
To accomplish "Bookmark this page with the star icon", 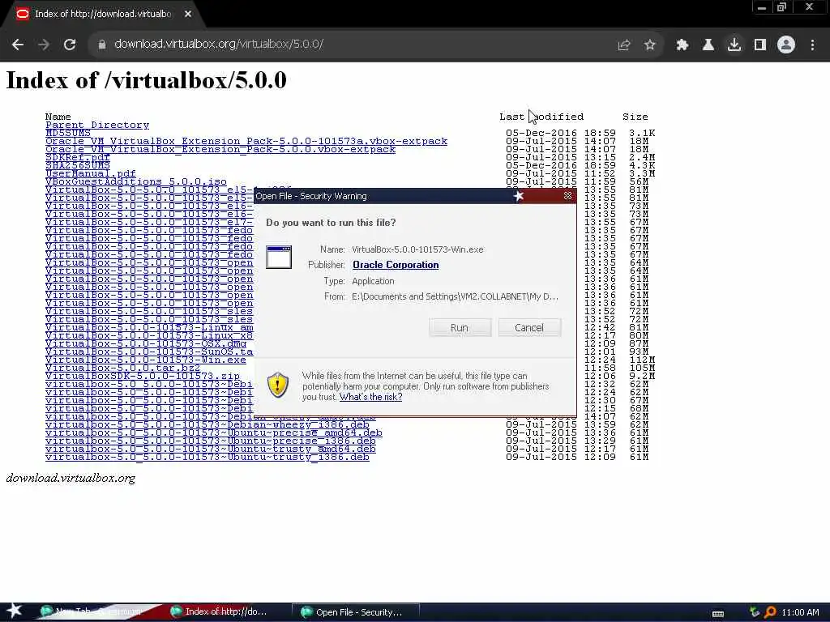I will 649,45.
